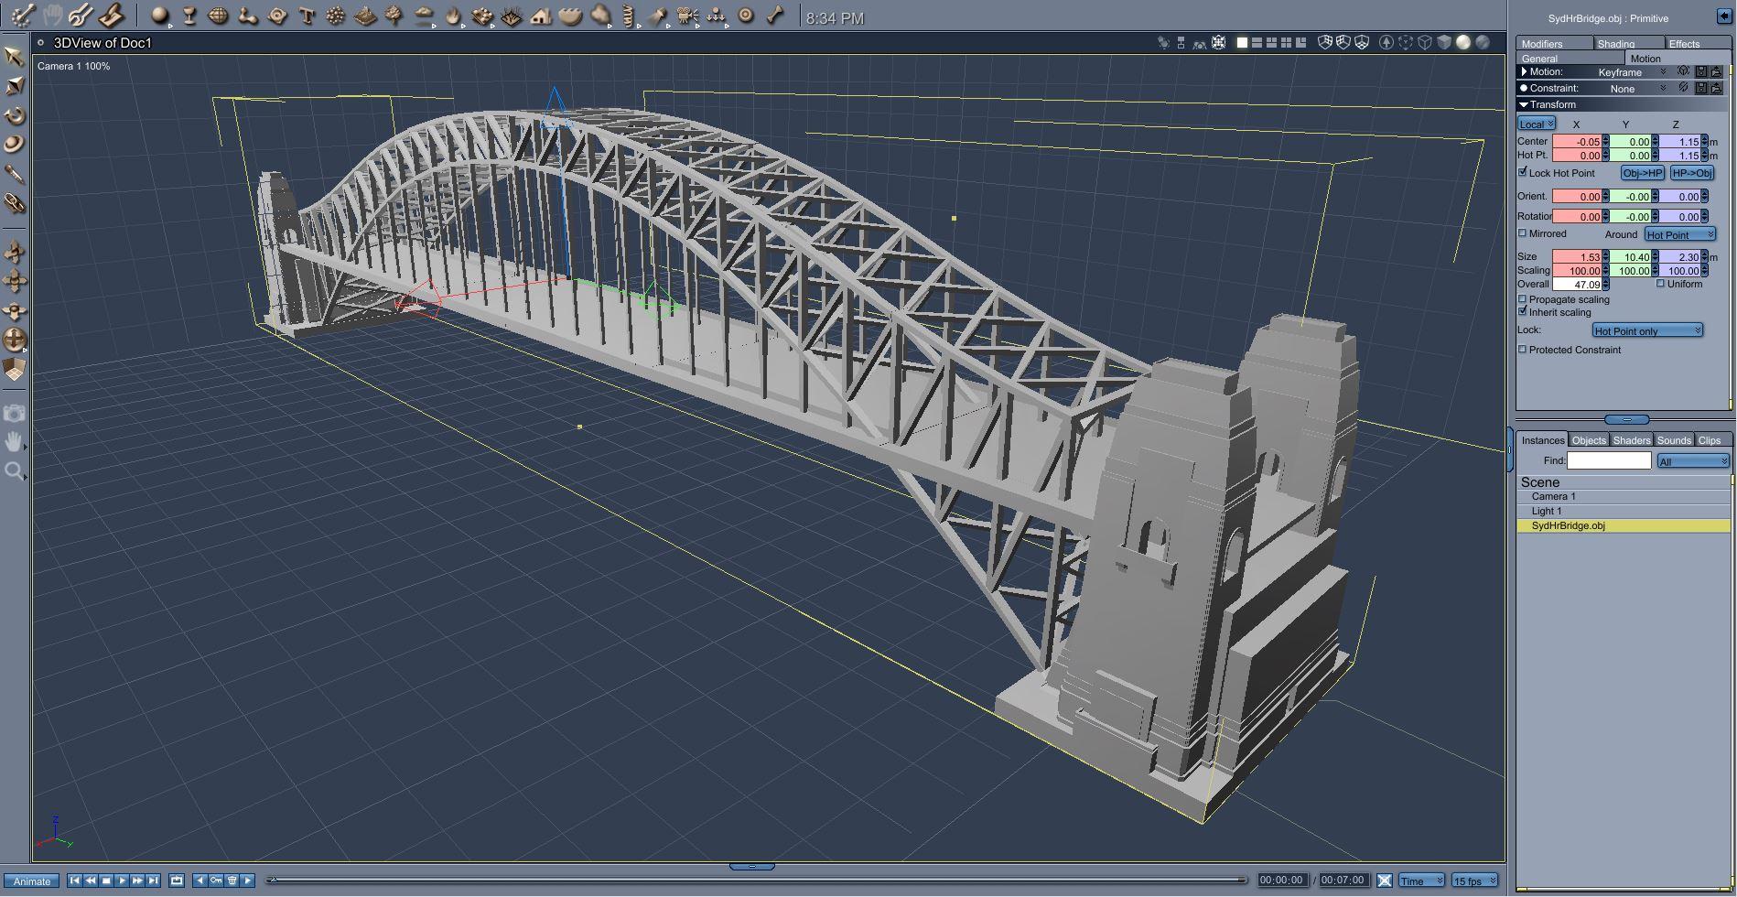This screenshot has height=897, width=1737.
Task: Click the Create keyframe icon
Action: coord(216,881)
